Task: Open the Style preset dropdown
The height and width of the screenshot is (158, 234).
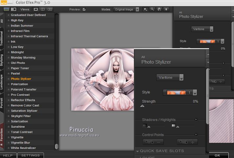Action: click(195, 93)
